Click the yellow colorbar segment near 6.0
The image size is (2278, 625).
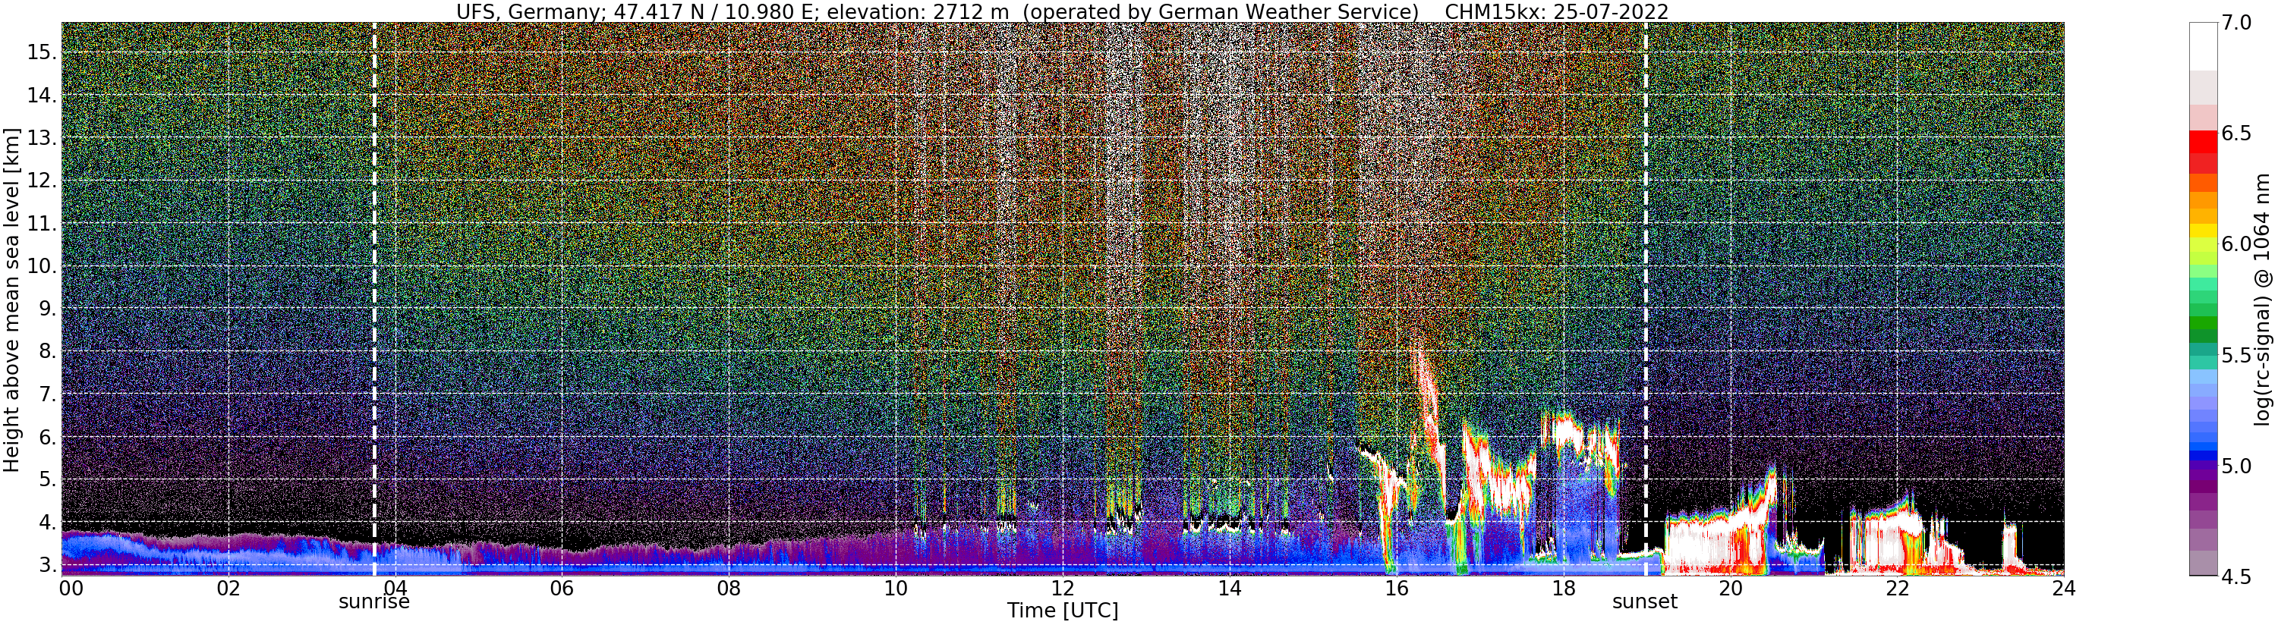(x=2203, y=231)
